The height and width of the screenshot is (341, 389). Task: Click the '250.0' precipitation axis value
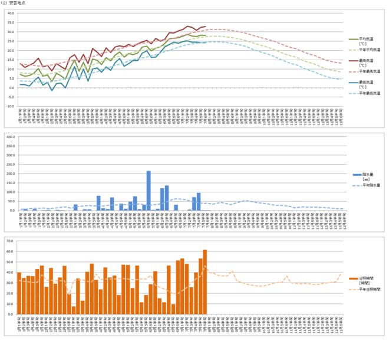click(x=11, y=165)
